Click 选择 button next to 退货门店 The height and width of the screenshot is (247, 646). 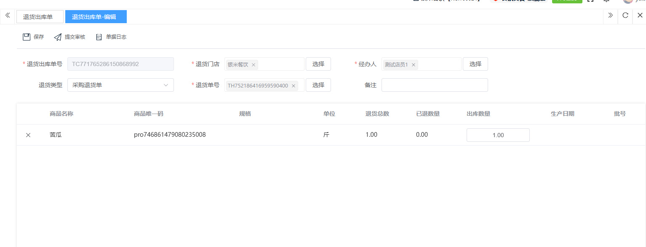point(318,64)
